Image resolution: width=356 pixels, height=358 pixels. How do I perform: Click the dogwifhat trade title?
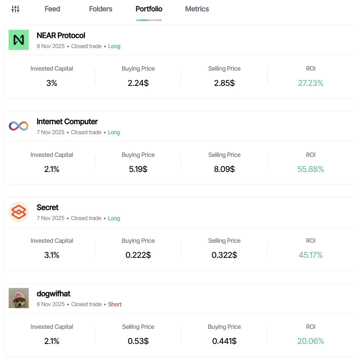click(53, 294)
